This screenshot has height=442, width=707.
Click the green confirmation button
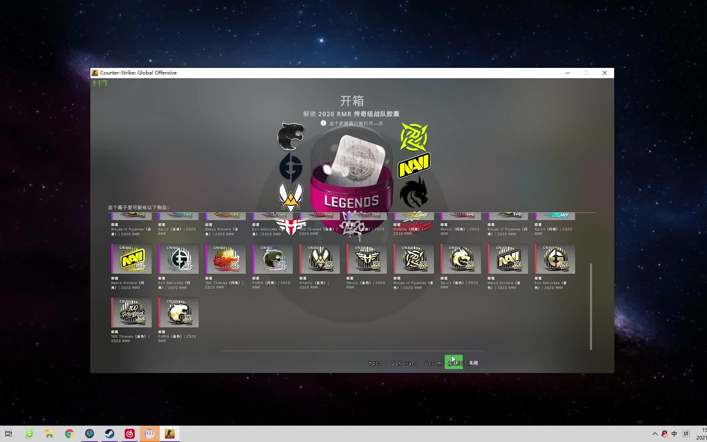tap(454, 362)
